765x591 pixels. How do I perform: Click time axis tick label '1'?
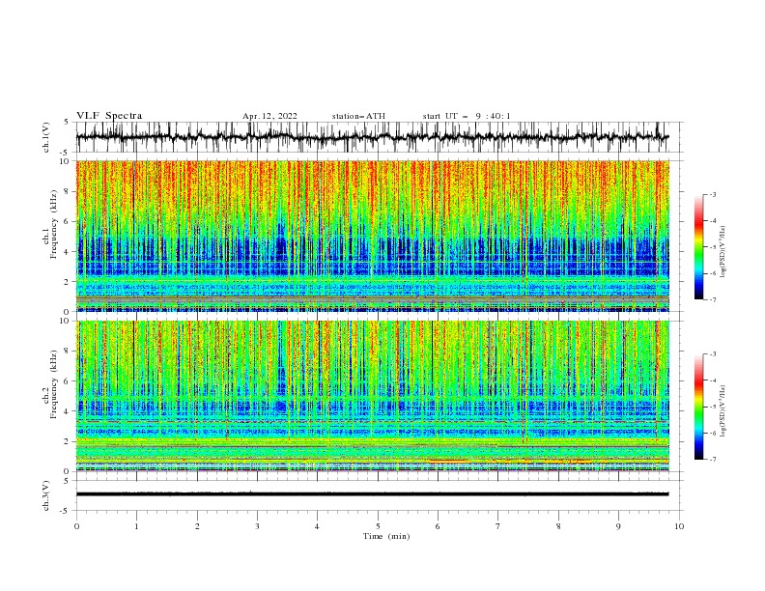(136, 526)
